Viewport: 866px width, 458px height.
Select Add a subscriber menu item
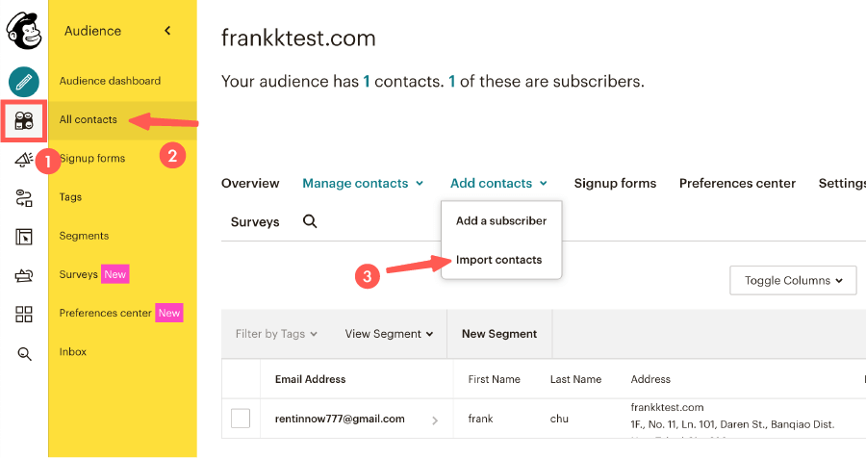(x=500, y=220)
